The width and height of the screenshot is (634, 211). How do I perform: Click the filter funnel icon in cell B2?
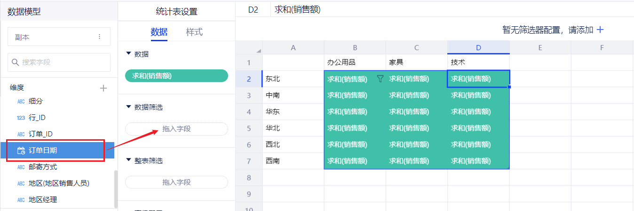pyautogui.click(x=380, y=79)
